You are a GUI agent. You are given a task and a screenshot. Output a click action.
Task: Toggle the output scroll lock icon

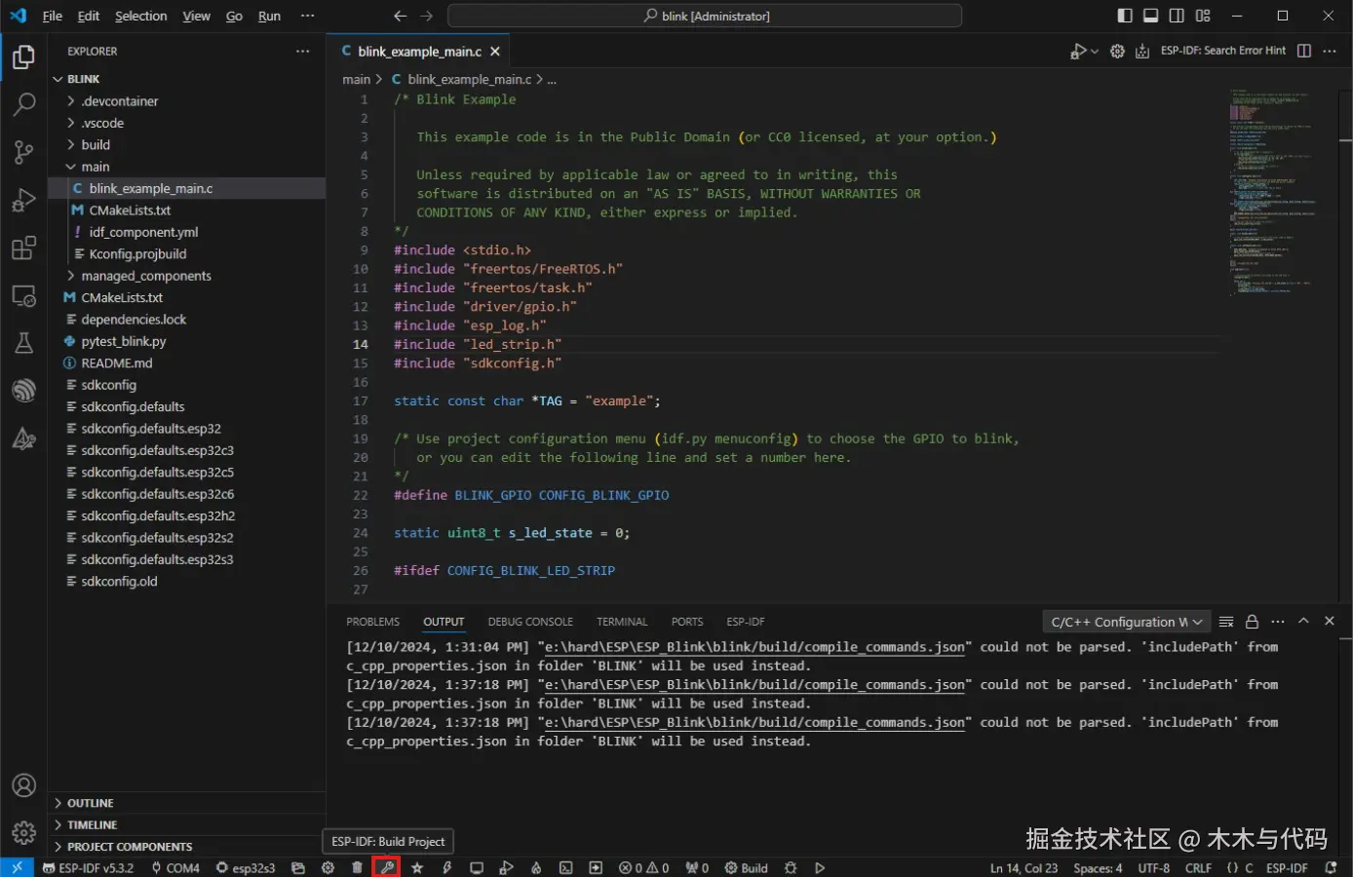coord(1252,622)
